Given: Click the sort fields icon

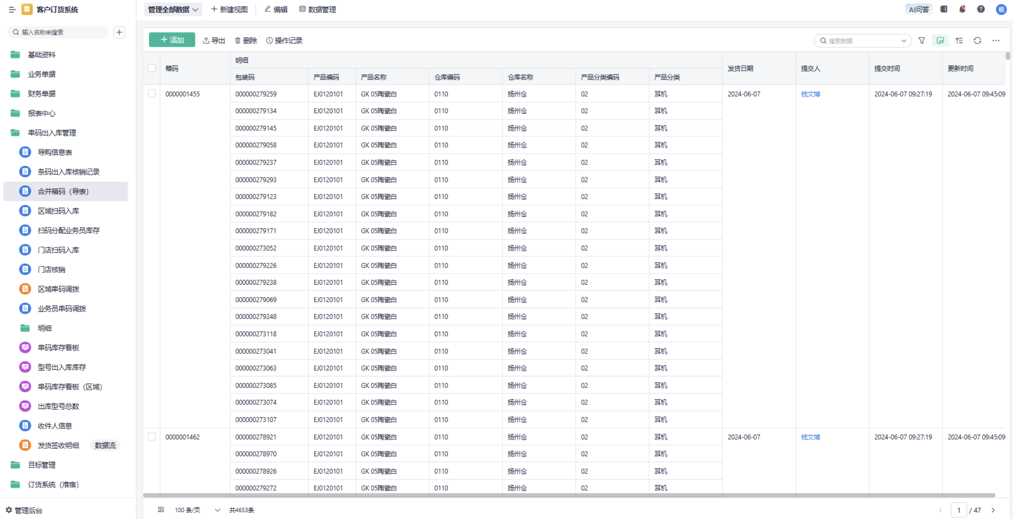Looking at the screenshot, I should tap(959, 41).
